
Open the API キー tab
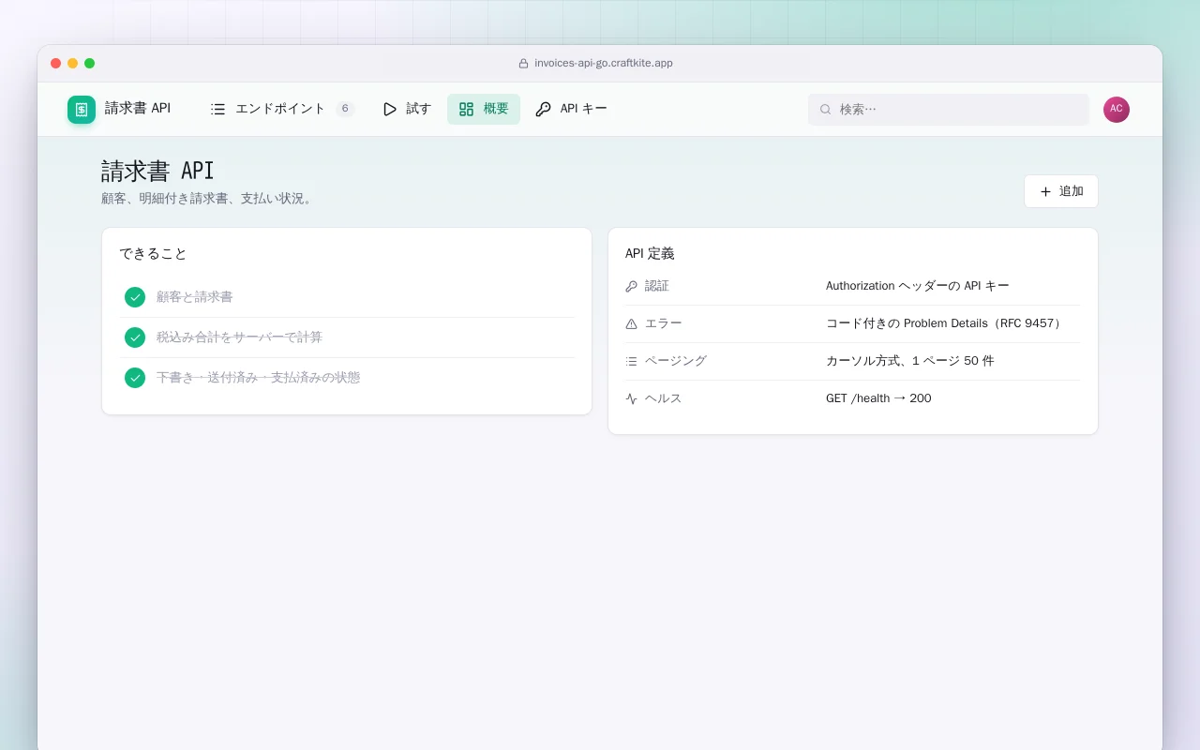pyautogui.click(x=571, y=109)
